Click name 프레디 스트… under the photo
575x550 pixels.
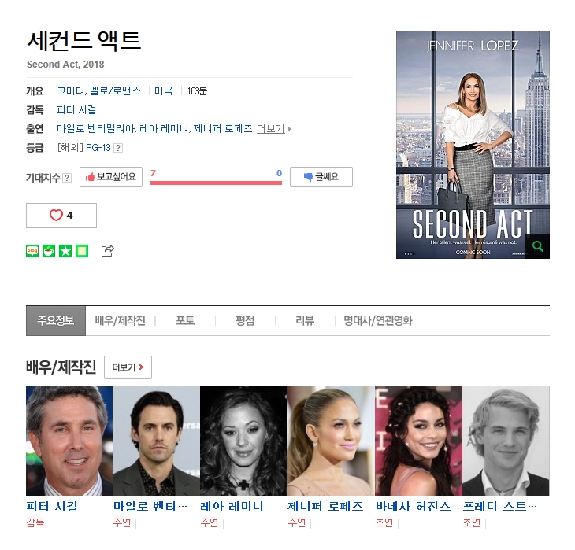(500, 507)
